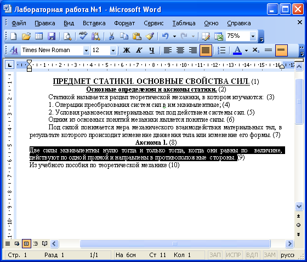Open the font size 12 dropdown
Viewport: 307px width, 262px height.
click(113, 50)
